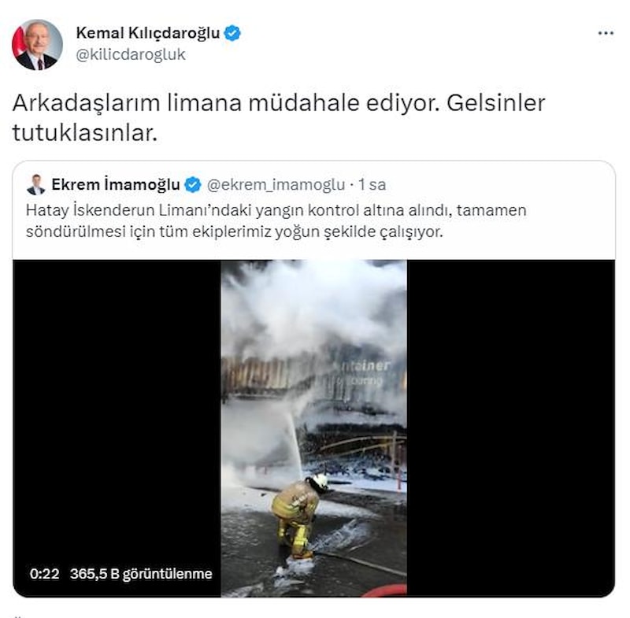
Task: Play the firefighter video
Action: point(313,428)
